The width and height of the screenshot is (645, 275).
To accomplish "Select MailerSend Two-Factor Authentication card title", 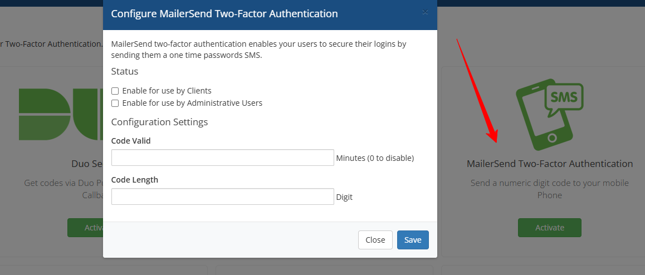I will pyautogui.click(x=550, y=164).
